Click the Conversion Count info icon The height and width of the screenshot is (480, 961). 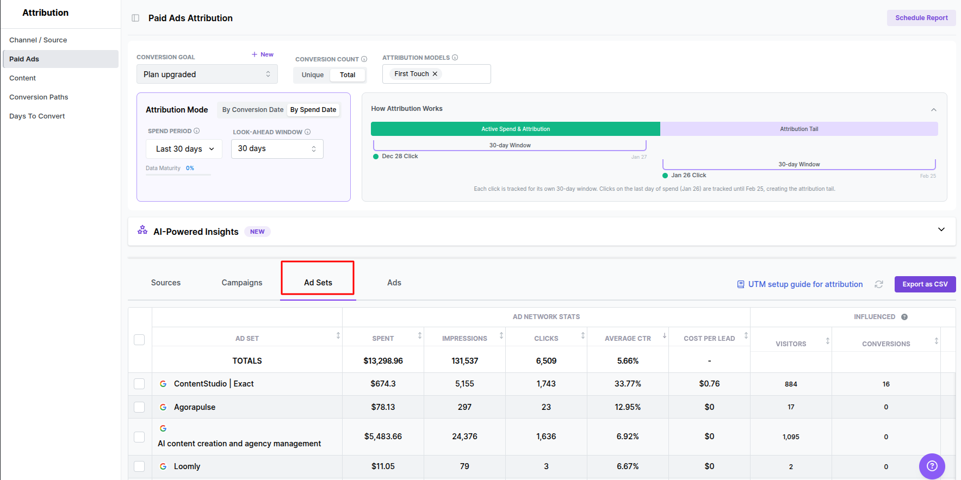click(364, 59)
